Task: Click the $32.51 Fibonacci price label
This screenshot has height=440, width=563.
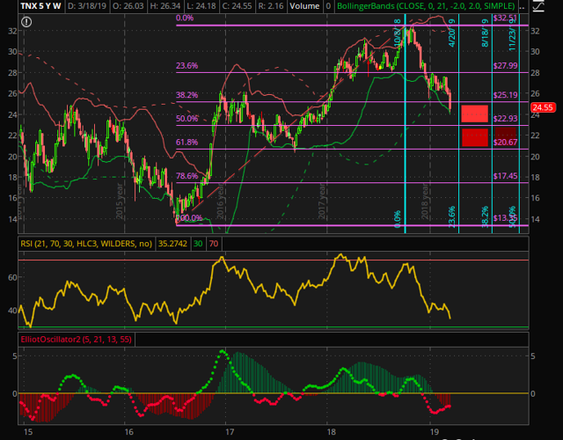Action: 505,18
